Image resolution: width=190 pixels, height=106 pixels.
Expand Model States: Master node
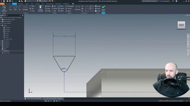tap(1, 19)
